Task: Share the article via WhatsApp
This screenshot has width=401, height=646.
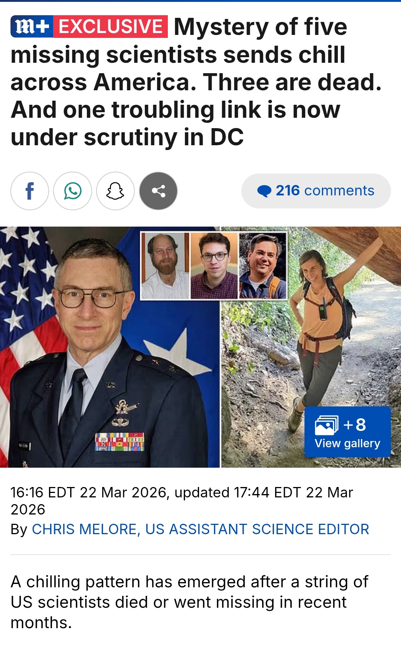Action: (x=72, y=191)
